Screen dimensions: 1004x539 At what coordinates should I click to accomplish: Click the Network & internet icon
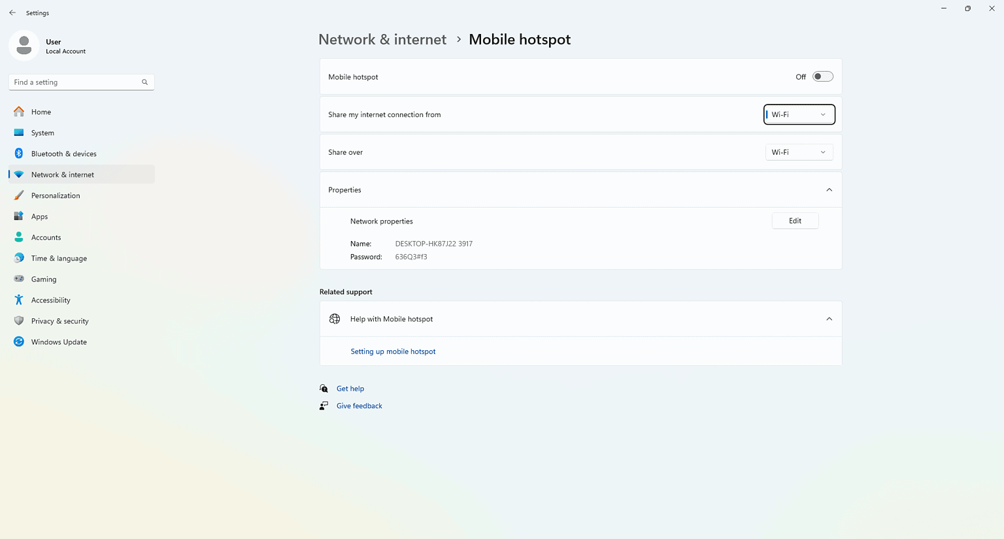(x=19, y=174)
